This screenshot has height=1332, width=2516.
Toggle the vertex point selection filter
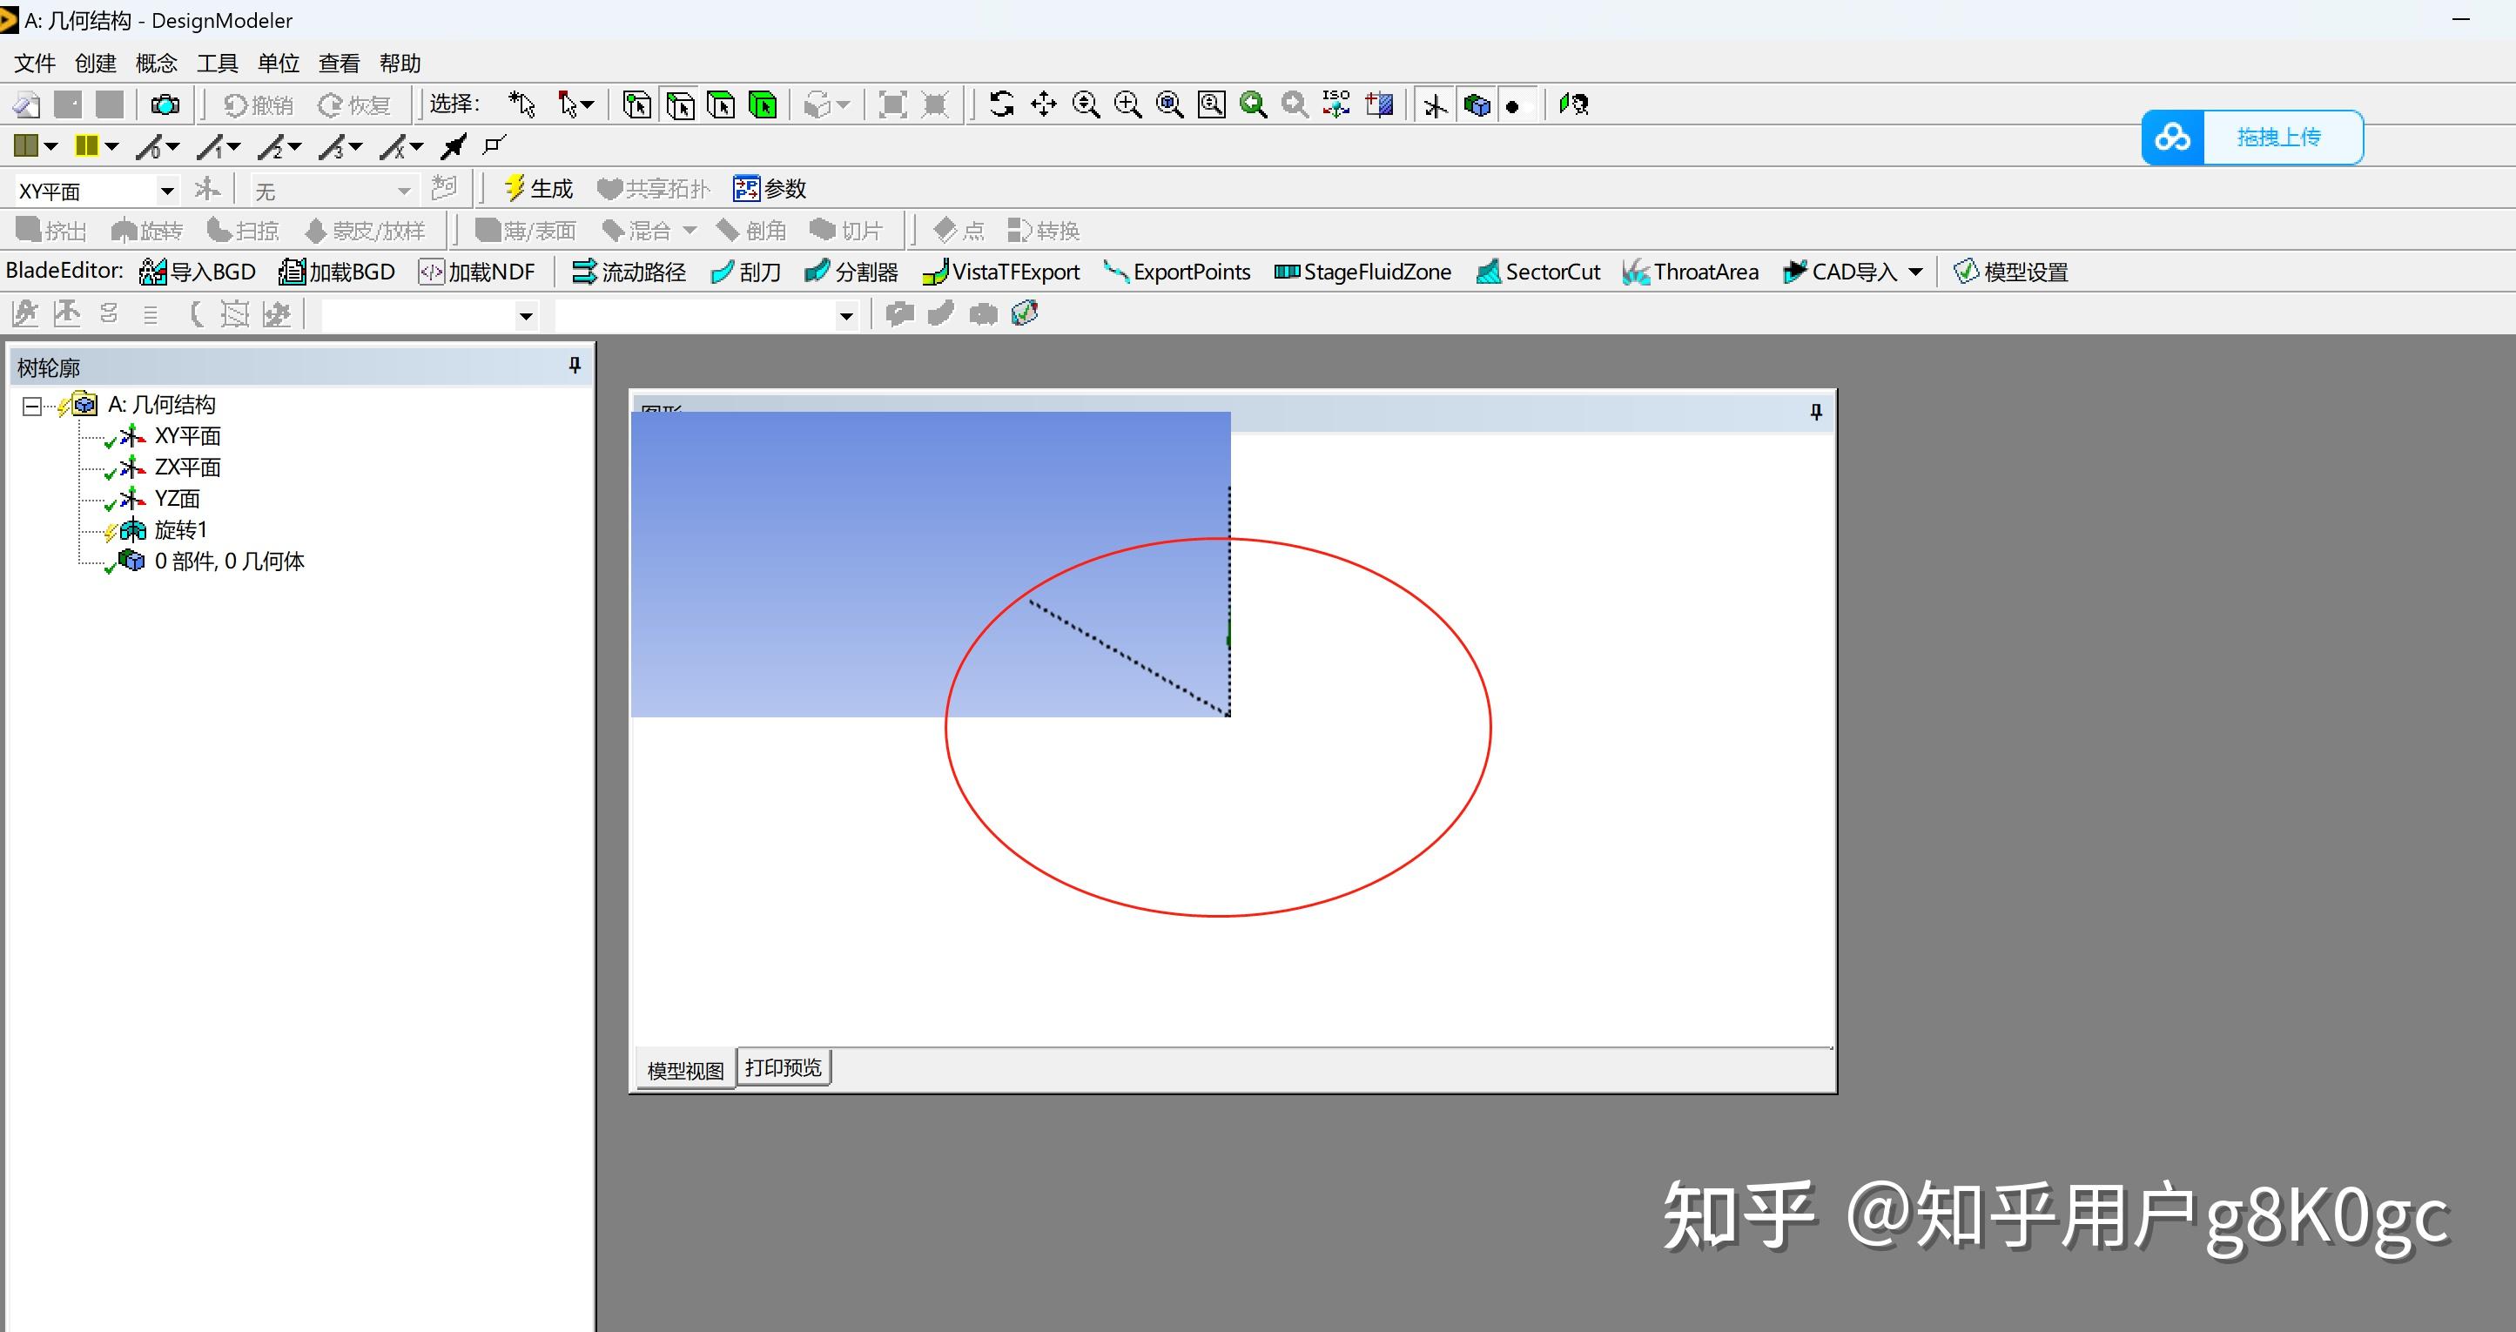[638, 104]
